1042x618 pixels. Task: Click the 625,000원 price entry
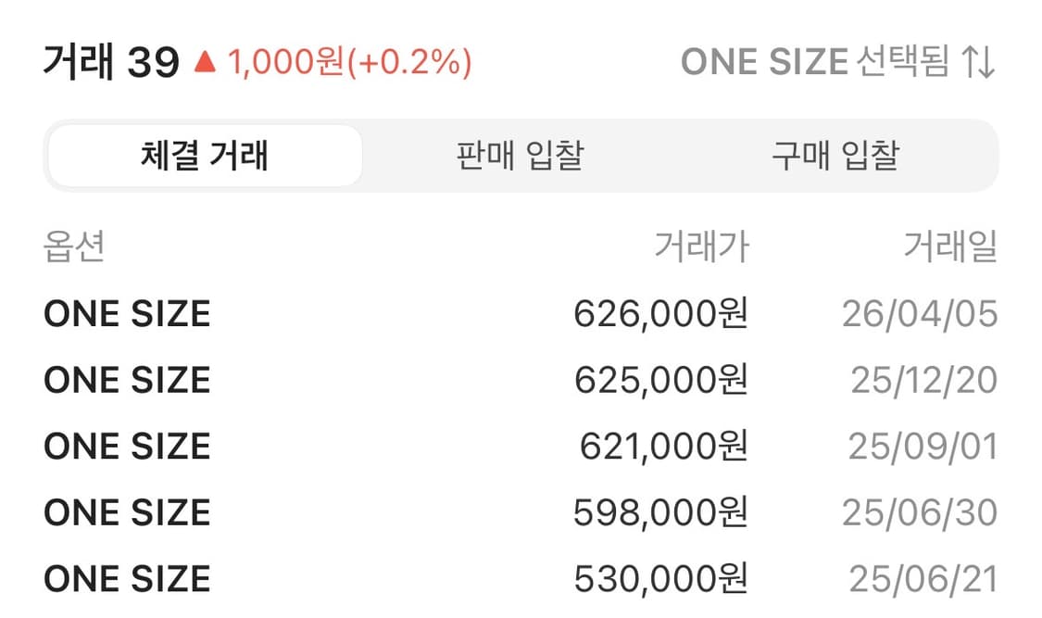659,379
